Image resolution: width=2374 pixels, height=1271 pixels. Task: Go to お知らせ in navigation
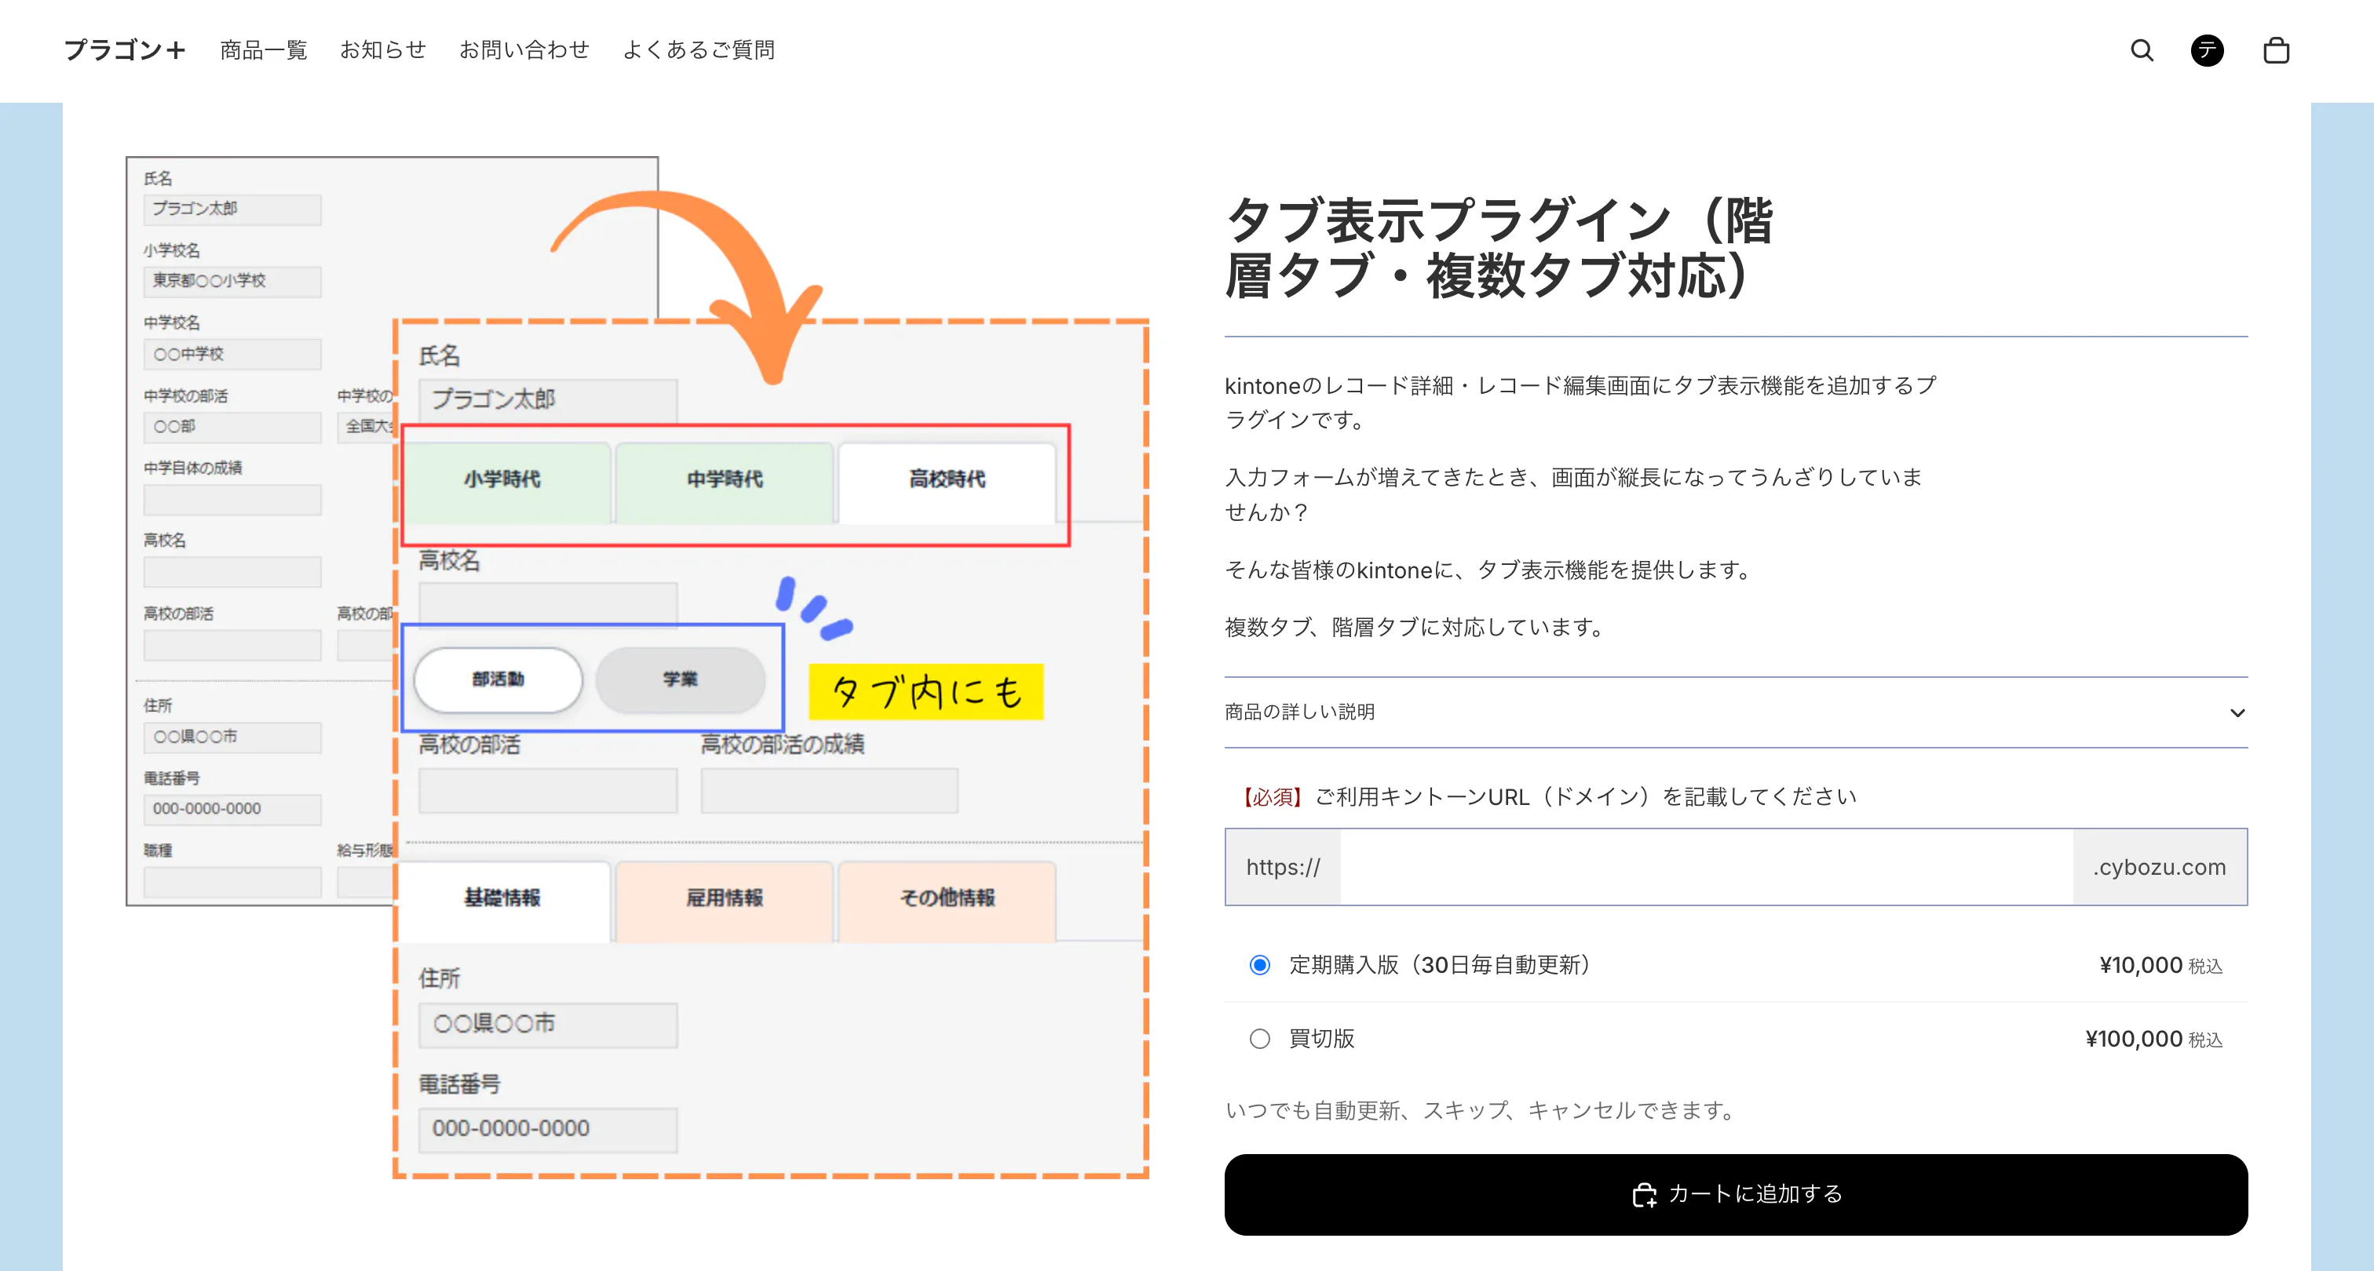(382, 49)
